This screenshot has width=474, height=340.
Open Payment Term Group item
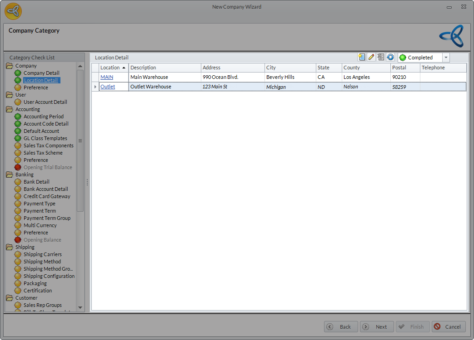(x=47, y=218)
